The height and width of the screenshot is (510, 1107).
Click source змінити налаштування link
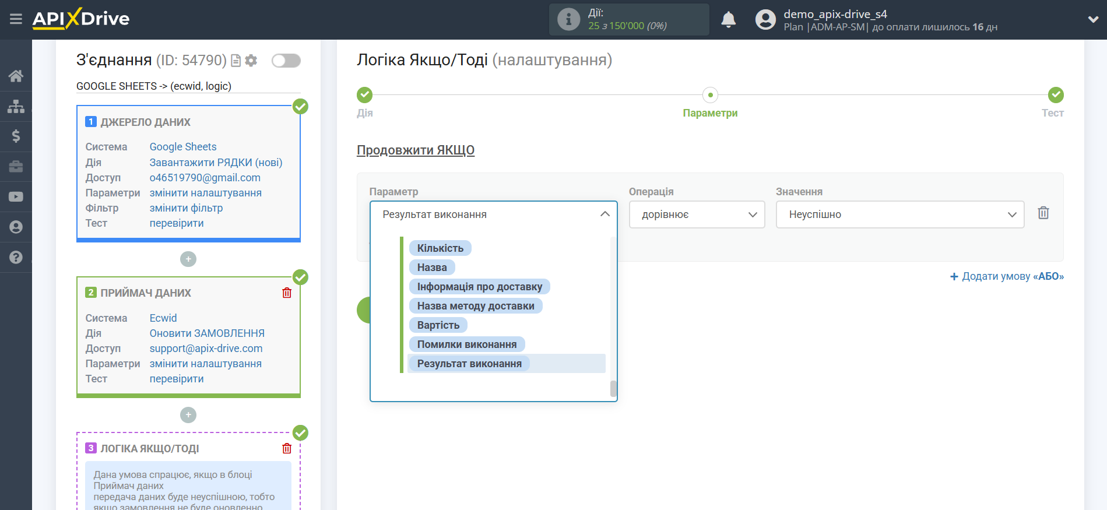[206, 193]
